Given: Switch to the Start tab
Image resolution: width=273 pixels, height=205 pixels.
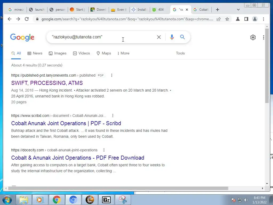Looking at the screenshot, I should coord(78,10).
